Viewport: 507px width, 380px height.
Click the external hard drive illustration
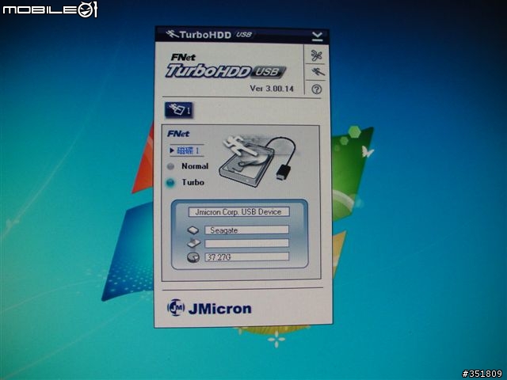click(257, 161)
